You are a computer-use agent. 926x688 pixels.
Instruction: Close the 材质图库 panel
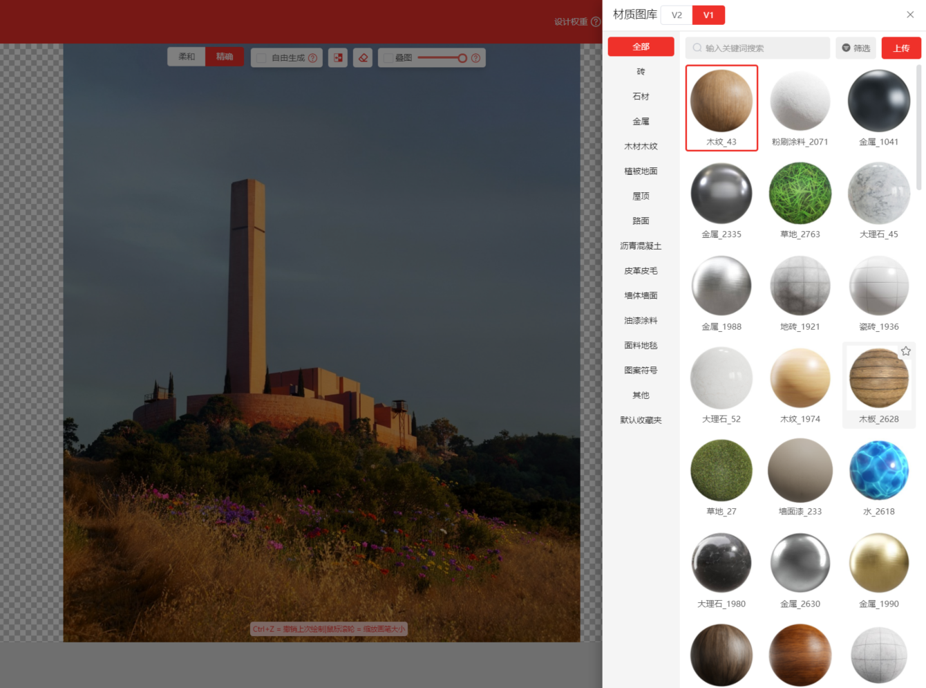(910, 15)
